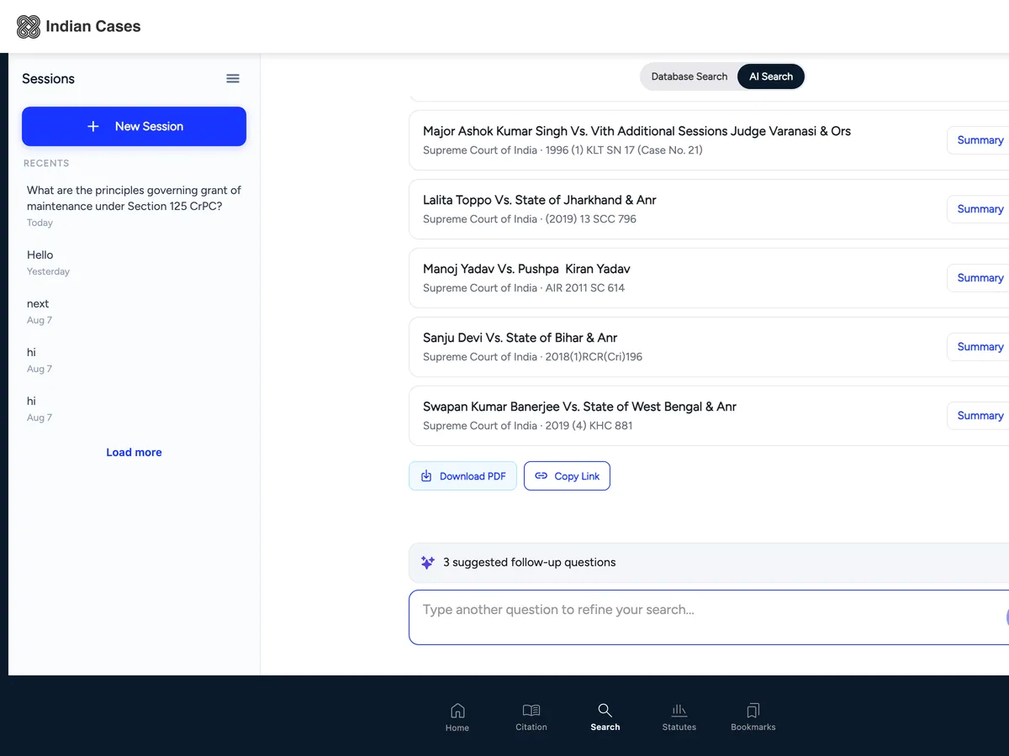Click citation '2018(1)RCR(Cri)196'

point(594,357)
